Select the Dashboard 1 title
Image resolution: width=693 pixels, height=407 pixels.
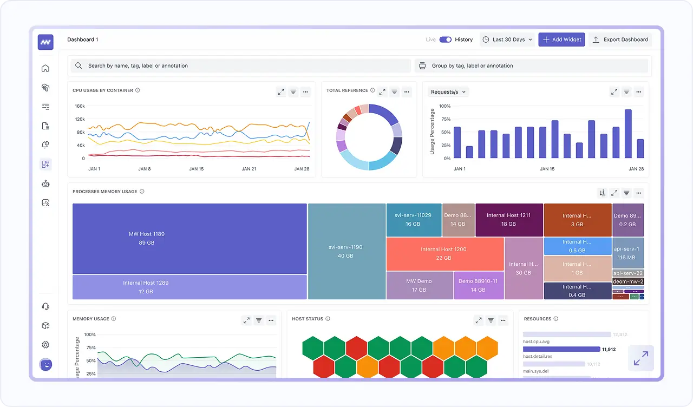82,40
